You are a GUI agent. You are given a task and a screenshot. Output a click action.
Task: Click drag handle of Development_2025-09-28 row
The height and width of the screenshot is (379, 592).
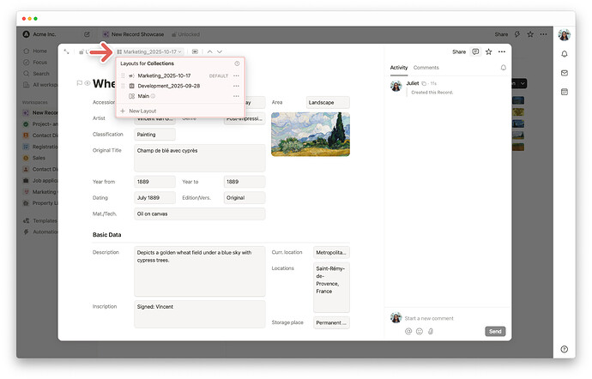pos(123,86)
